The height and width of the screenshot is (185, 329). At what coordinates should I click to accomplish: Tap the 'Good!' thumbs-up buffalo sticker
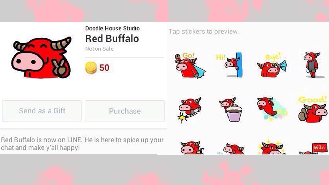tap(313, 109)
